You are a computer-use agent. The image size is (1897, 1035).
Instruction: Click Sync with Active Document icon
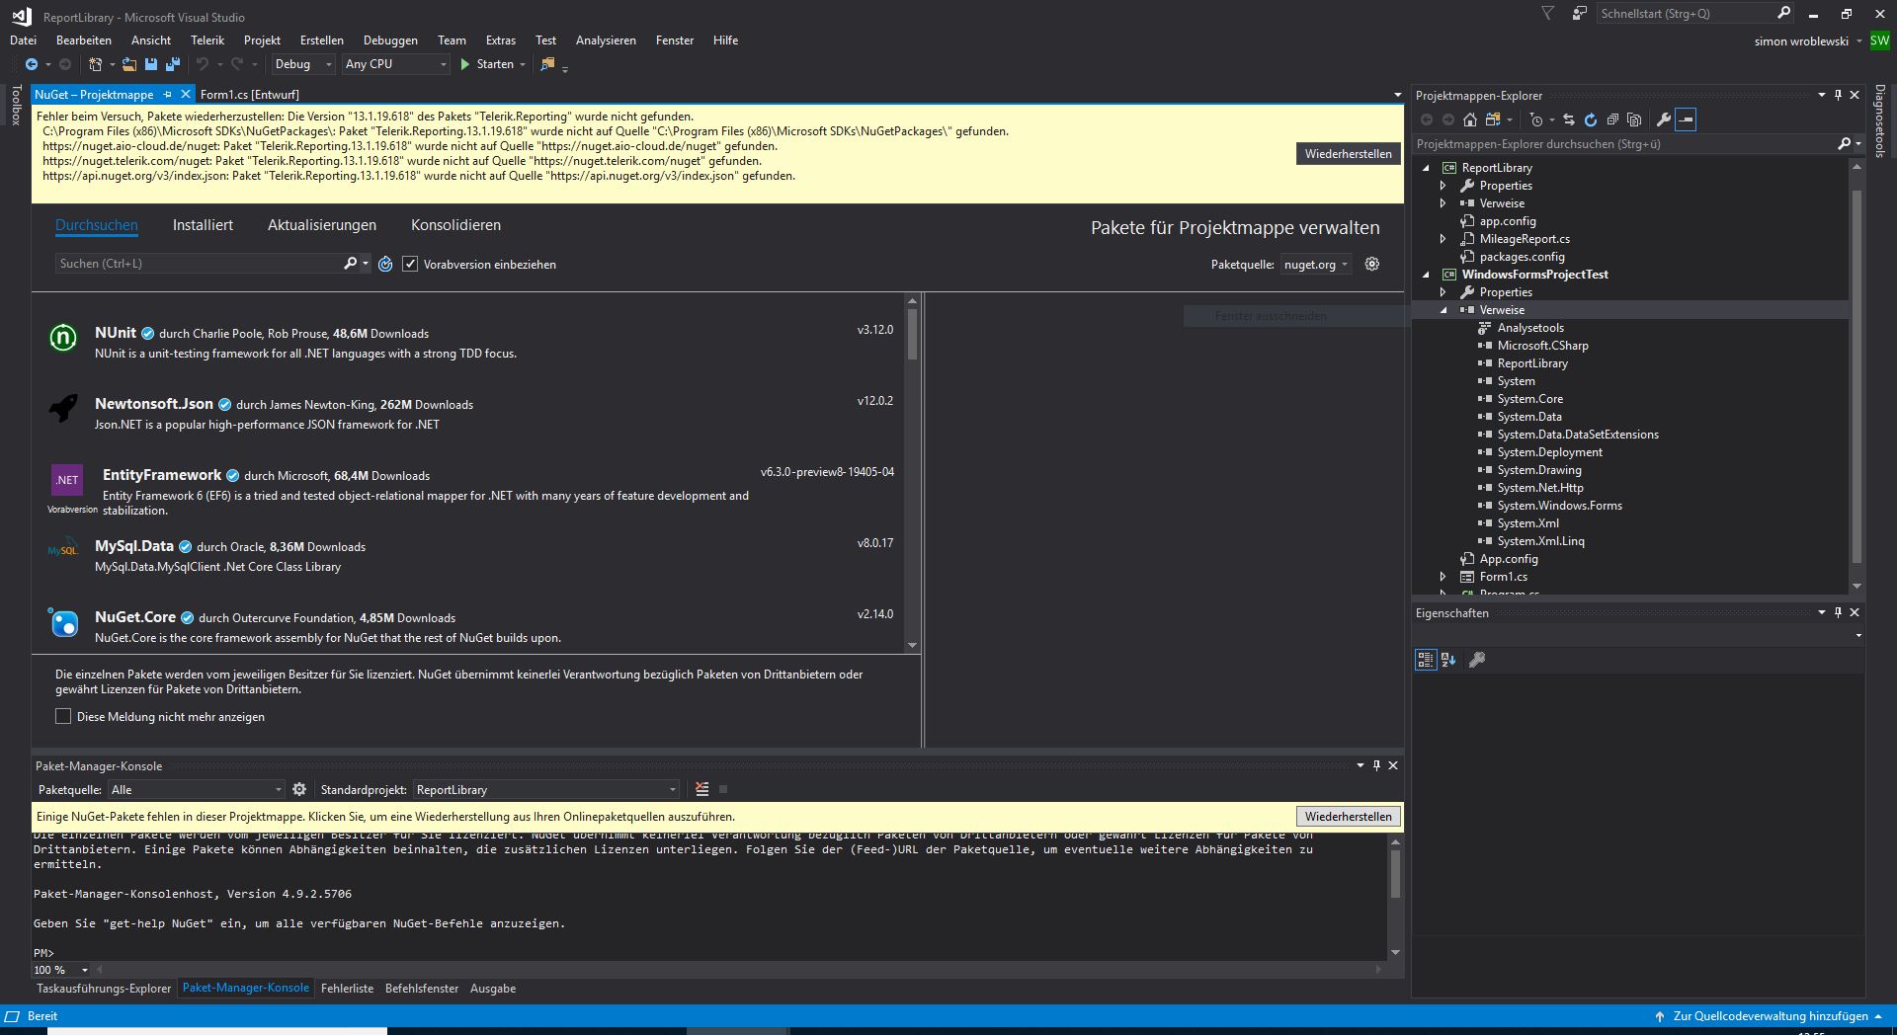click(x=1569, y=119)
